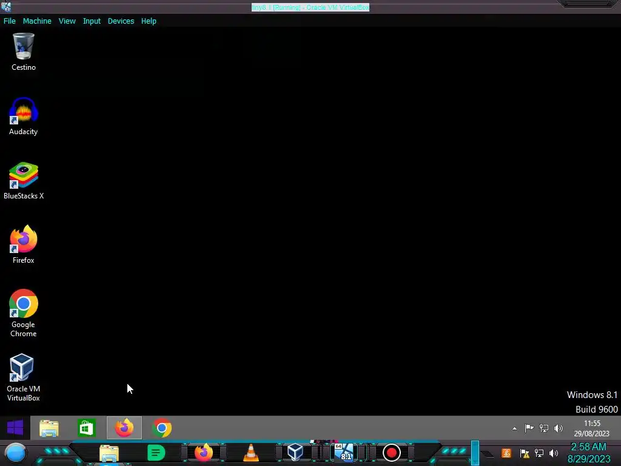Select the Cestino recycle bin icon

click(x=24, y=52)
